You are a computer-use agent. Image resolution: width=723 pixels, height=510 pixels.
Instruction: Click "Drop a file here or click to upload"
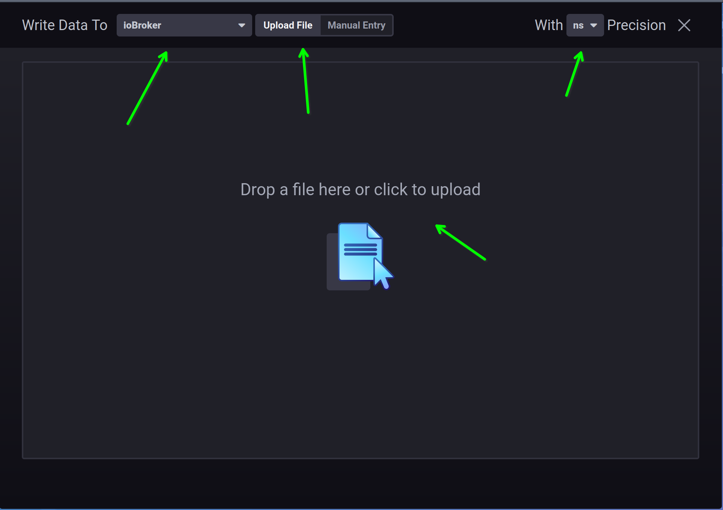point(360,190)
